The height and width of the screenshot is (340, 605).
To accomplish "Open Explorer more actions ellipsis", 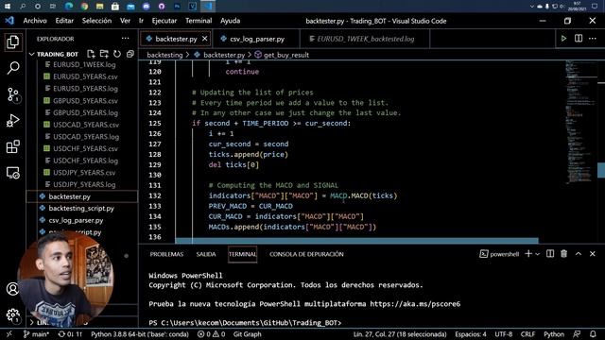I will coord(126,39).
